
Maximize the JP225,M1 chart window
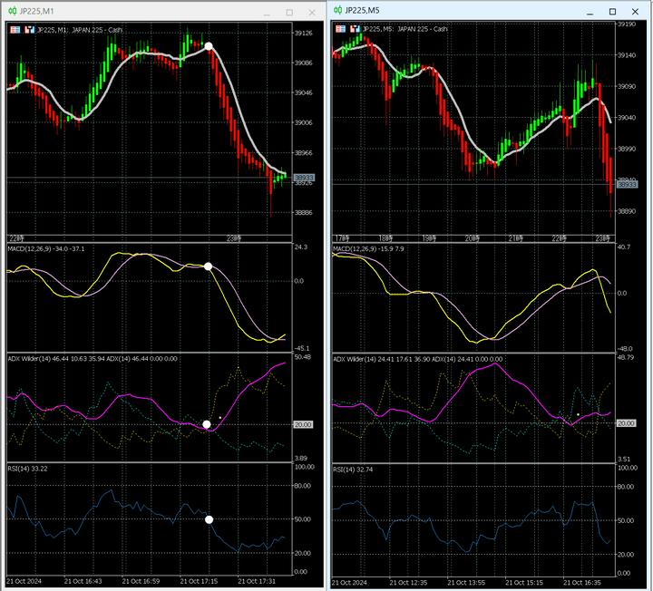click(x=289, y=12)
